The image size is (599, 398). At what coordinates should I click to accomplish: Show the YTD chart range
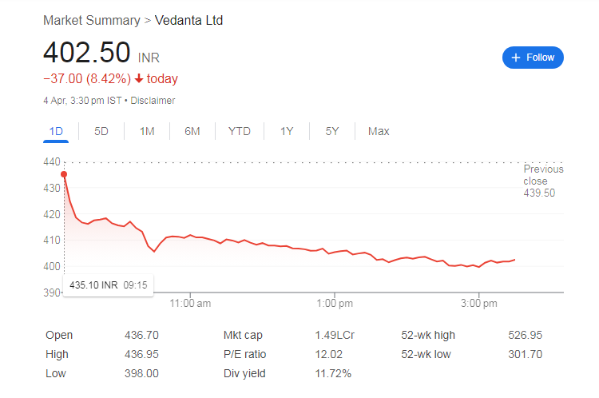(239, 131)
